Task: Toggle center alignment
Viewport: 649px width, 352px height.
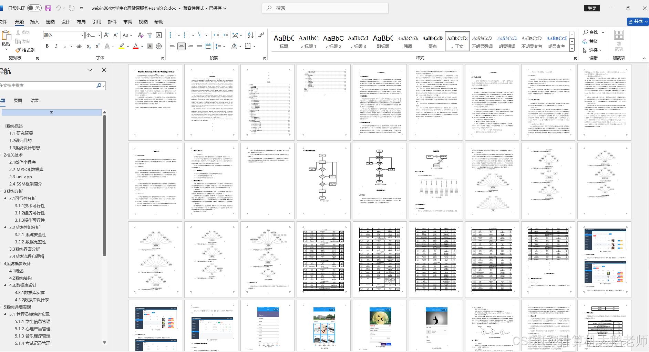Action: [182, 46]
